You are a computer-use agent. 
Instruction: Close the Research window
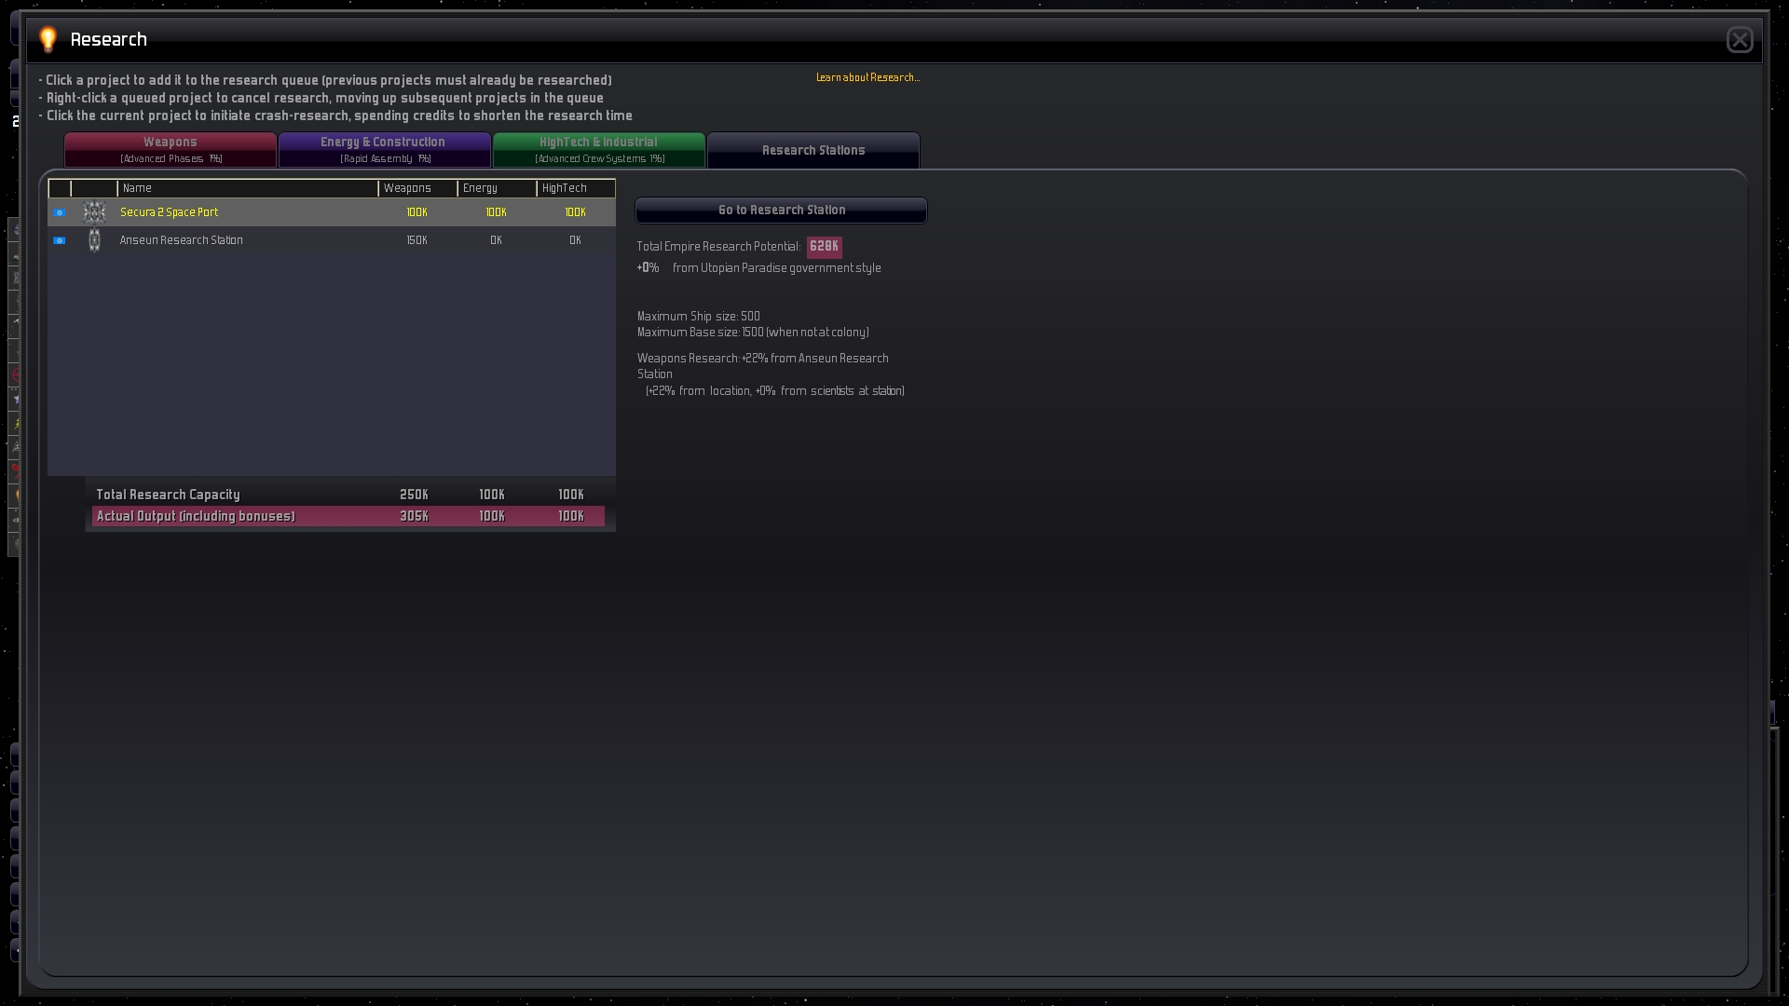click(x=1739, y=40)
